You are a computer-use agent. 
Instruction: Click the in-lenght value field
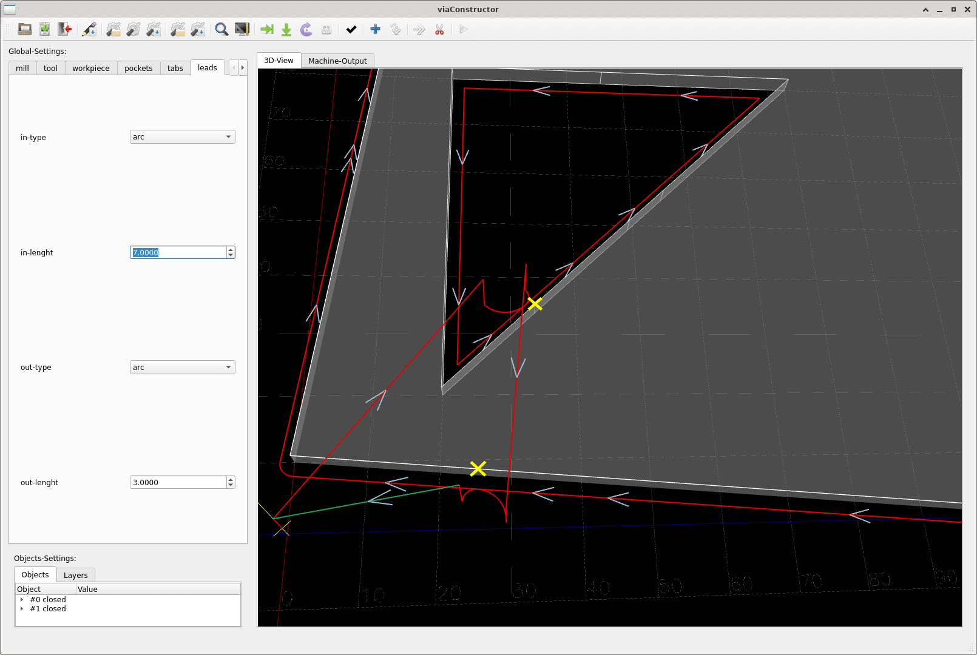coord(178,252)
